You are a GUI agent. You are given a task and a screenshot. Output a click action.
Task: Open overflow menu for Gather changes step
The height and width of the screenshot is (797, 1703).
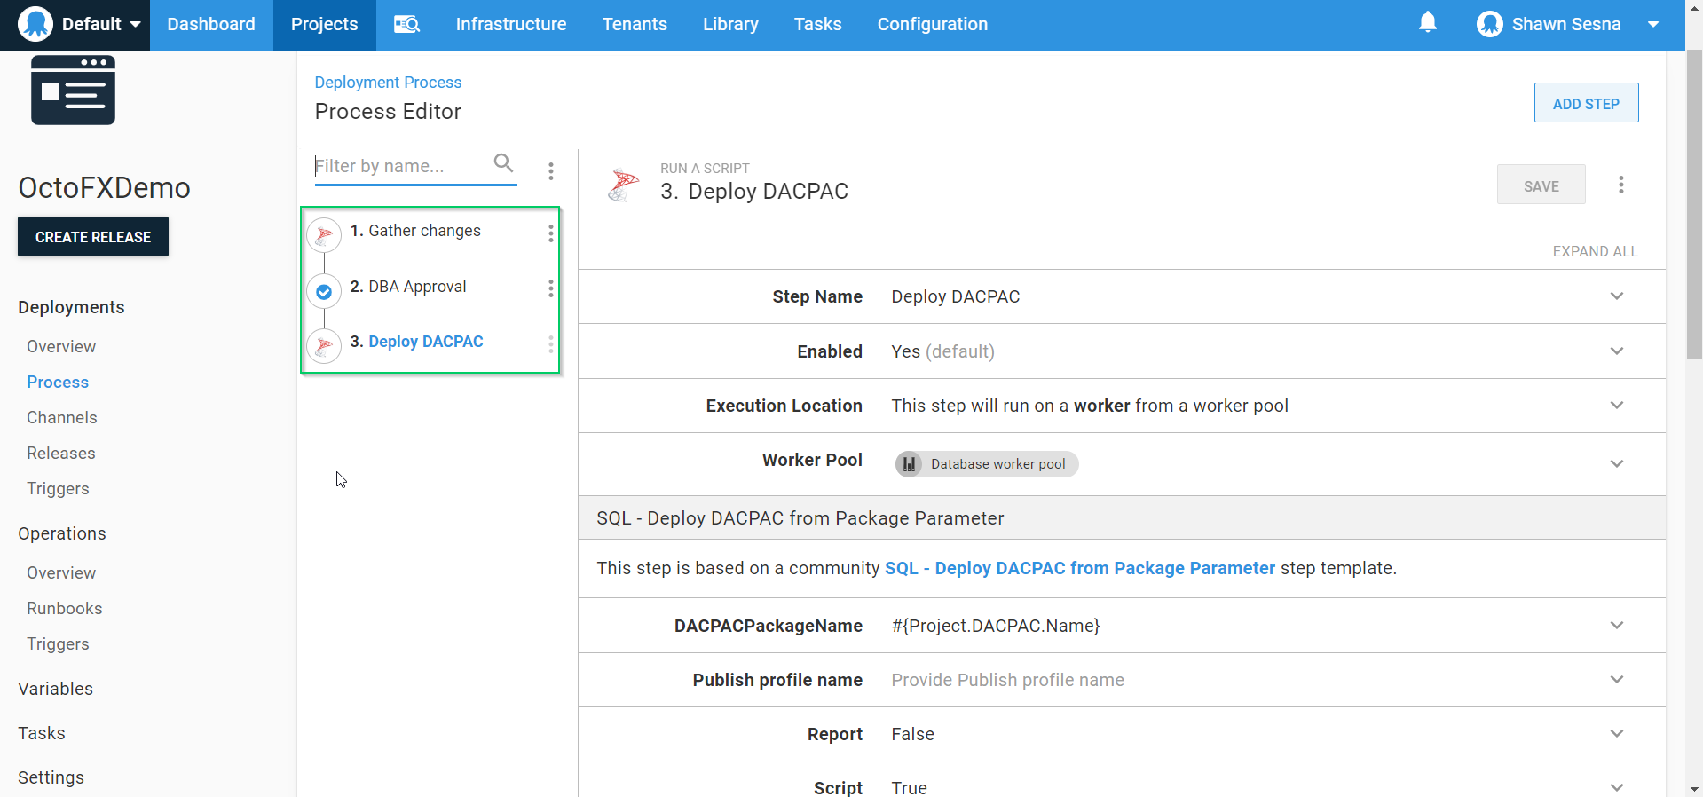coord(550,233)
